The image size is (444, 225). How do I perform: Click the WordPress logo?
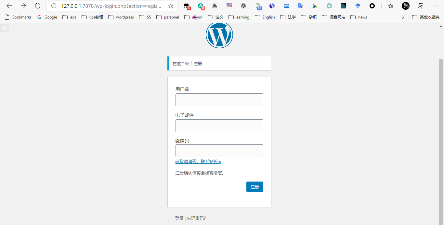(x=219, y=35)
